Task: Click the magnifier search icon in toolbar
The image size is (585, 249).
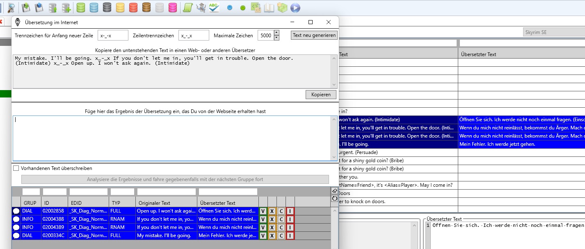Action: click(11, 7)
